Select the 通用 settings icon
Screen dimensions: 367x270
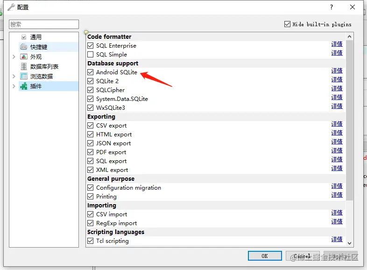click(24, 37)
